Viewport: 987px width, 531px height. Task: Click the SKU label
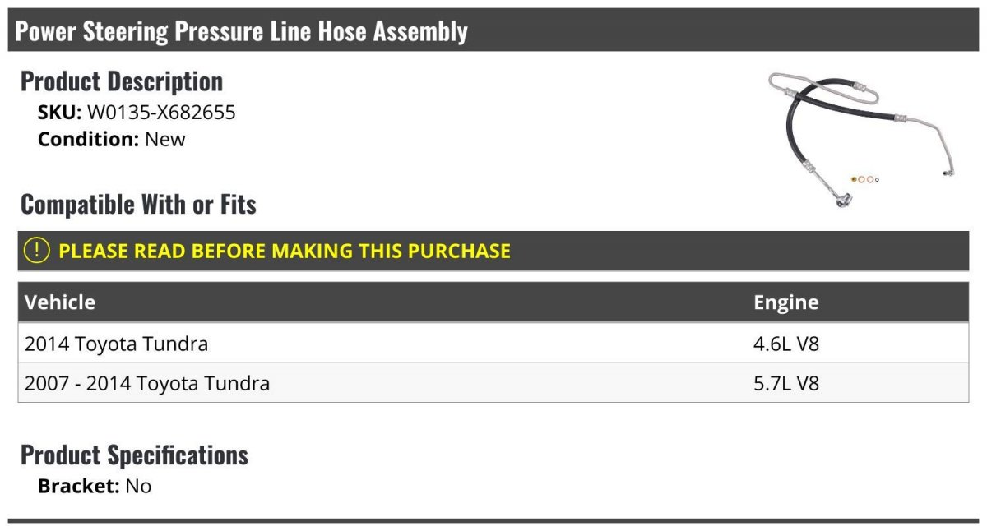[59, 113]
